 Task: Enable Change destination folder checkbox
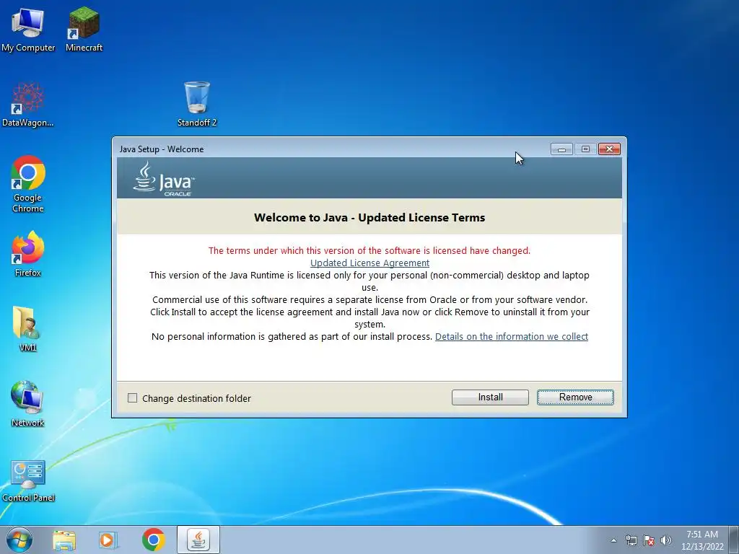click(133, 398)
